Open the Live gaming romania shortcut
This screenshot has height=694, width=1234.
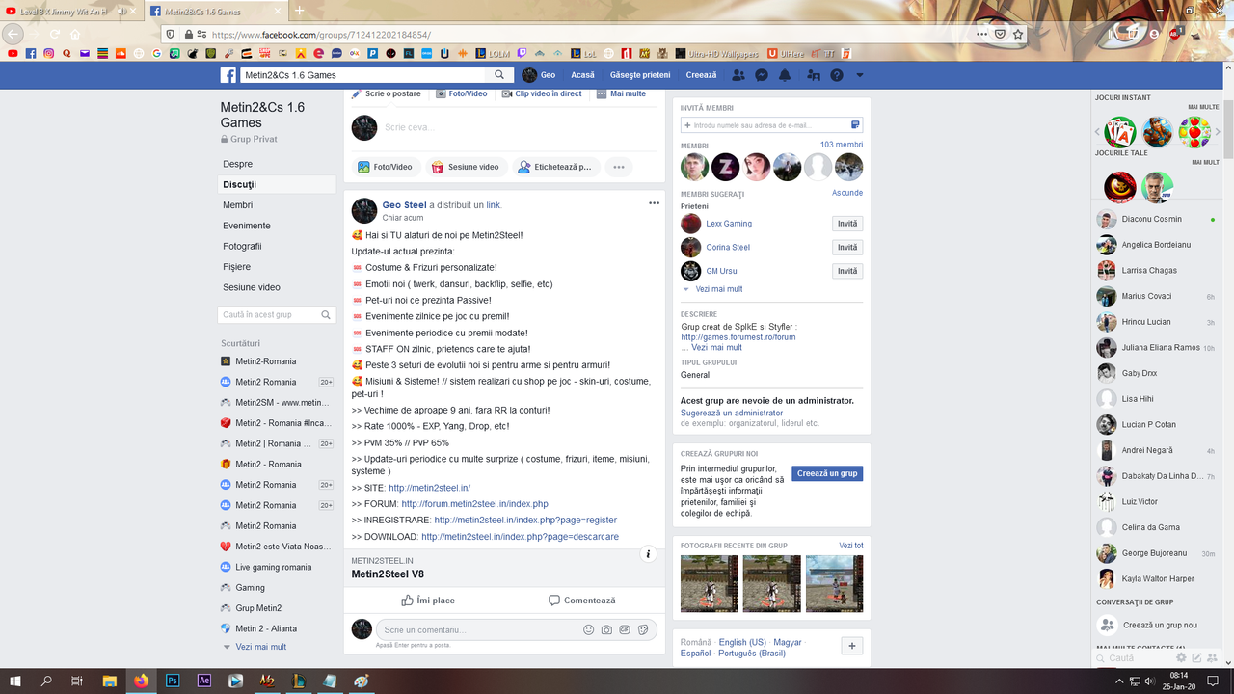coord(266,567)
